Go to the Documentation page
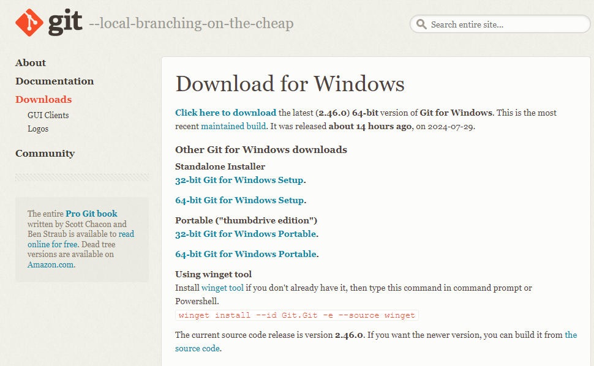This screenshot has width=594, height=366. 55,81
